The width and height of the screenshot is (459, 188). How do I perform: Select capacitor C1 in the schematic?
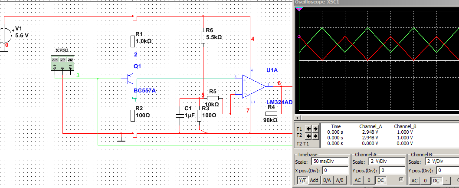(180, 116)
